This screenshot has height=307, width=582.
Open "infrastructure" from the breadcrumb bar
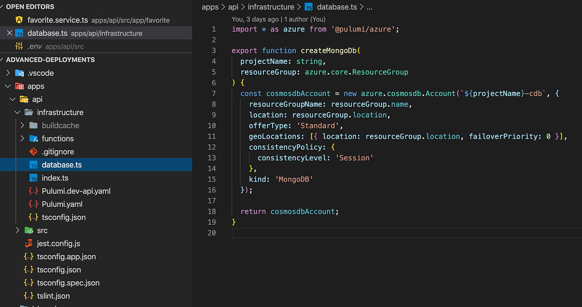click(271, 7)
